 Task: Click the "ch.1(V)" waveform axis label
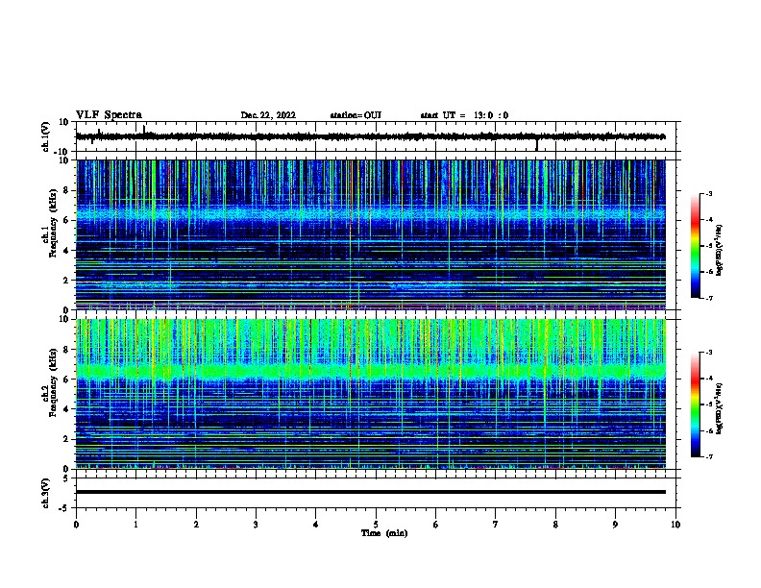pyautogui.click(x=46, y=136)
